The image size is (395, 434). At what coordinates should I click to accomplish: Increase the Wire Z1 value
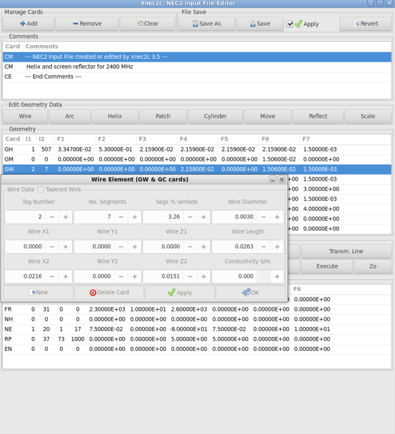203,246
